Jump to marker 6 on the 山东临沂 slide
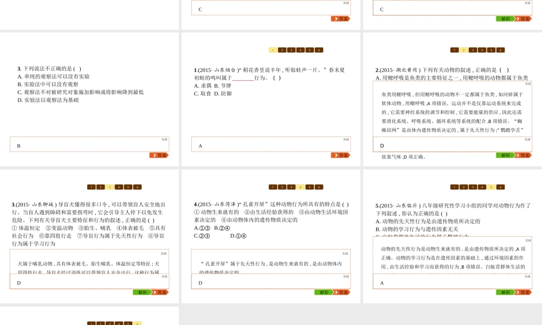 (500, 187)
